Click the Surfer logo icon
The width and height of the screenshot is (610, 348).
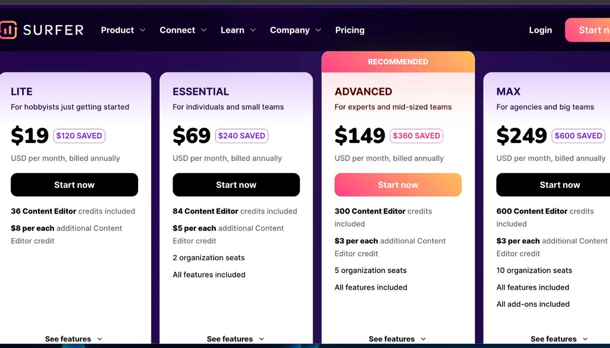coord(9,30)
